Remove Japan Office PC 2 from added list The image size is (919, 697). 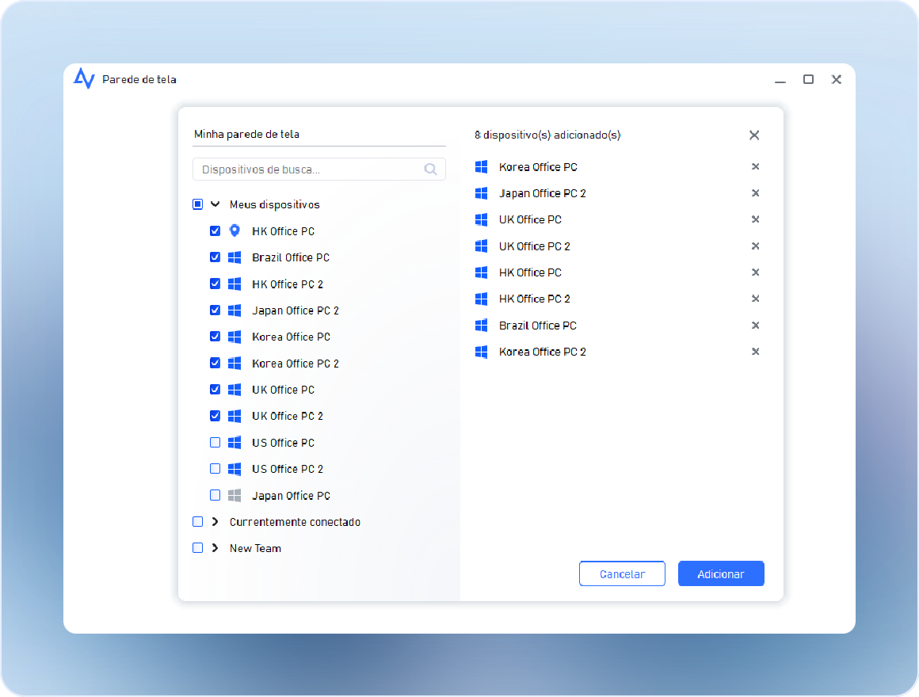click(x=755, y=193)
